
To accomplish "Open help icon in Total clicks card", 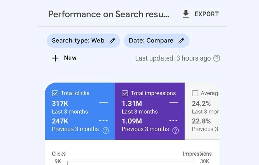I will click(106, 131).
